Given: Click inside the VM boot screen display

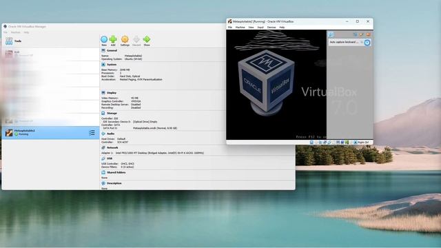Looking at the screenshot, I should [x=276, y=84].
